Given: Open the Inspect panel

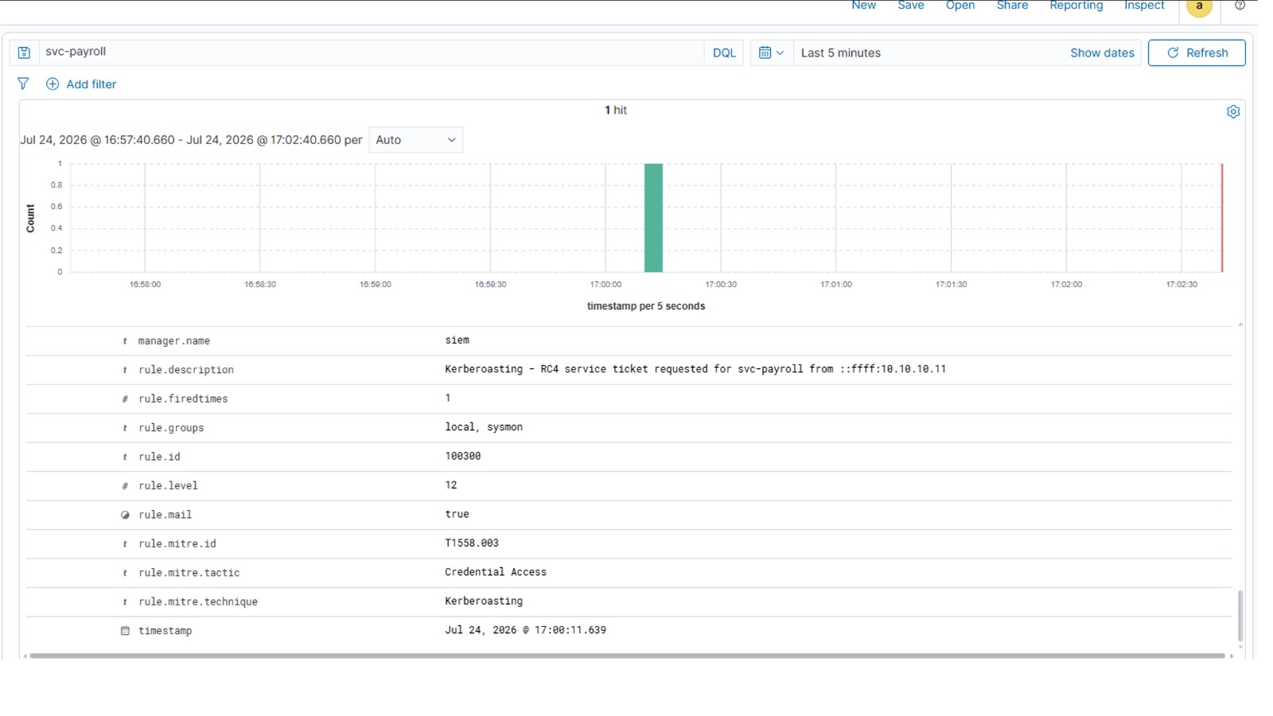Looking at the screenshot, I should pos(1144,6).
